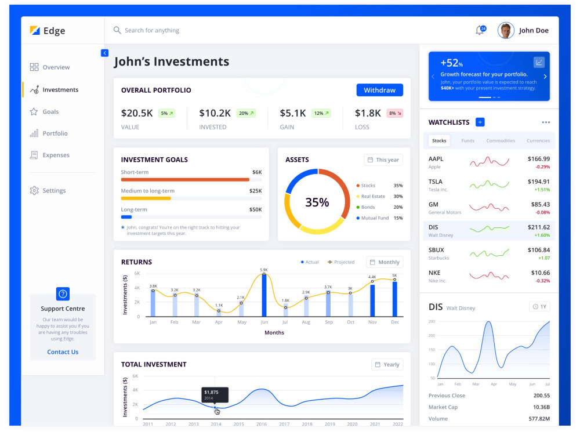
Task: Open the Watchlists more-options menu
Action: [545, 122]
